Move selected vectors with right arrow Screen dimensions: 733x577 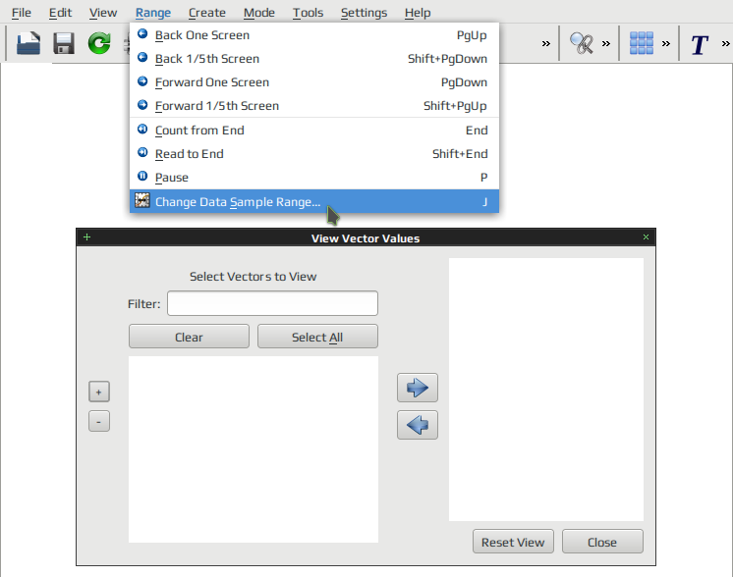point(418,388)
